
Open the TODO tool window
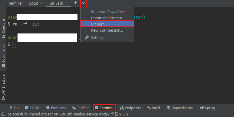click(32, 108)
